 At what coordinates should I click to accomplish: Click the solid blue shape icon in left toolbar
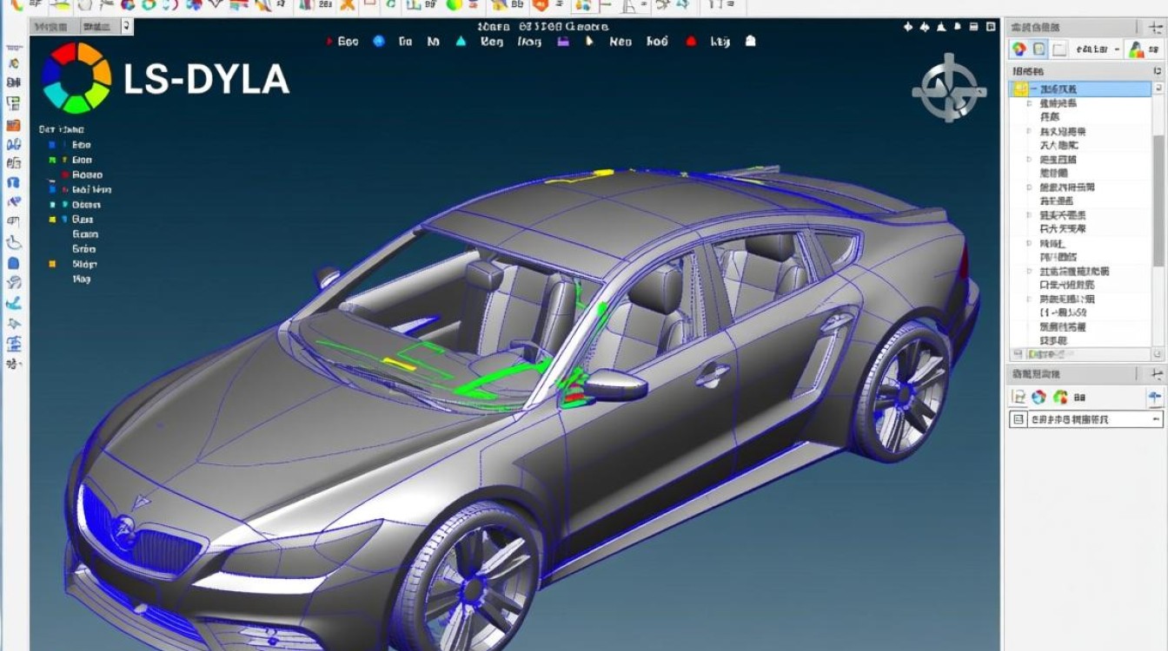tap(14, 263)
